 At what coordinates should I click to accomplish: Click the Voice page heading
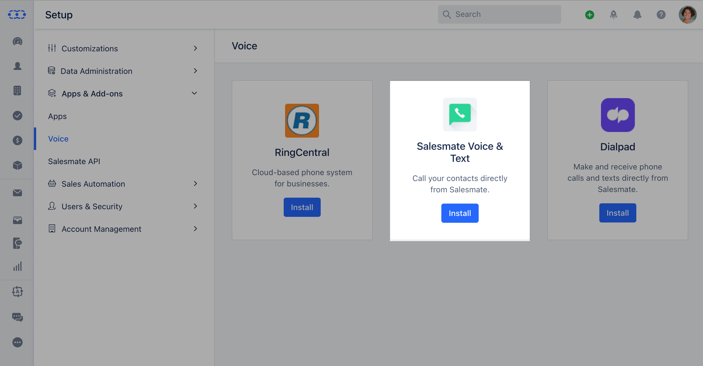(244, 46)
